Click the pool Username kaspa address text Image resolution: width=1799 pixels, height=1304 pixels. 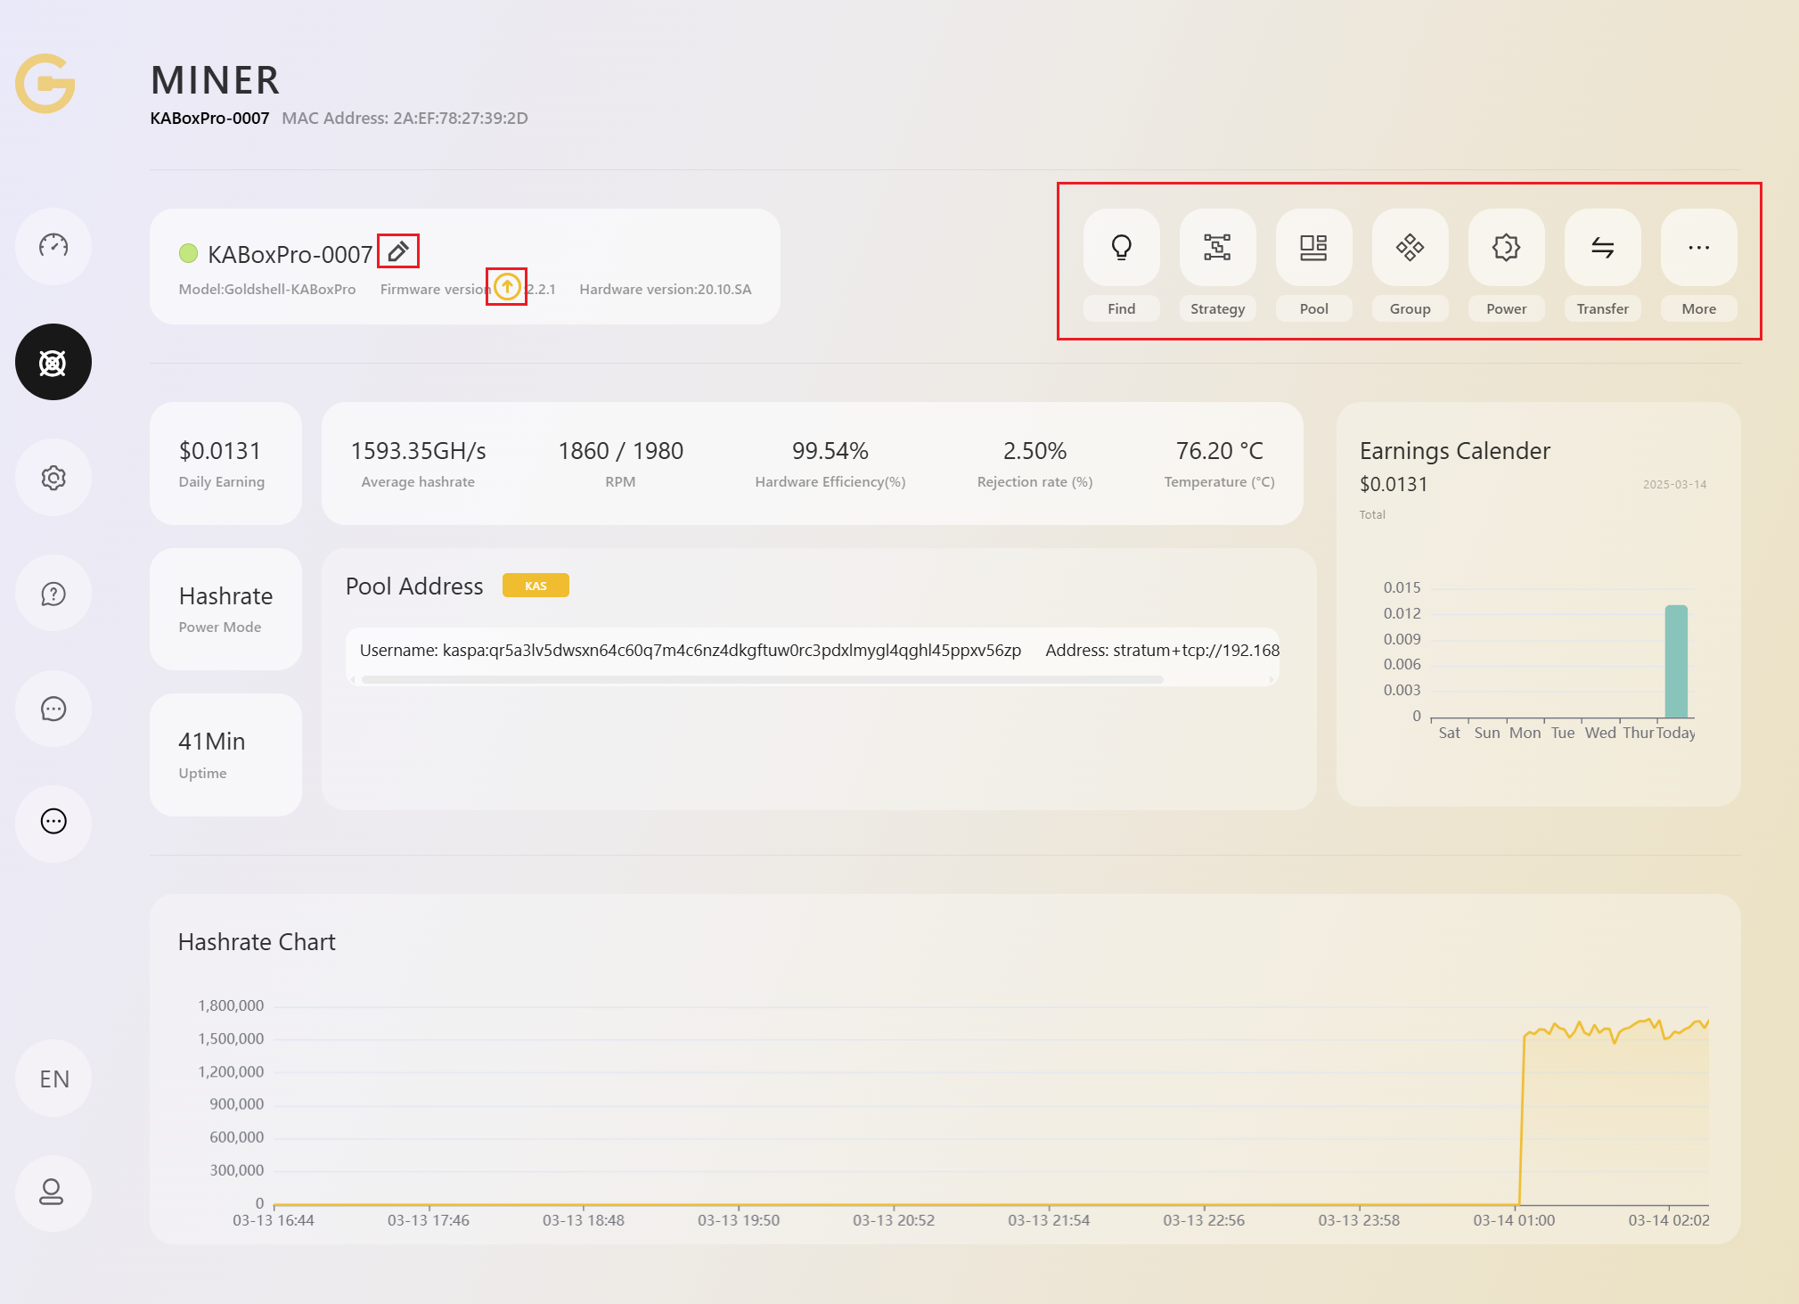(x=691, y=651)
